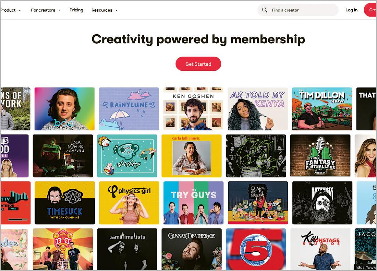
Task: Open The Tim Dillon Show card
Action: click(322, 109)
